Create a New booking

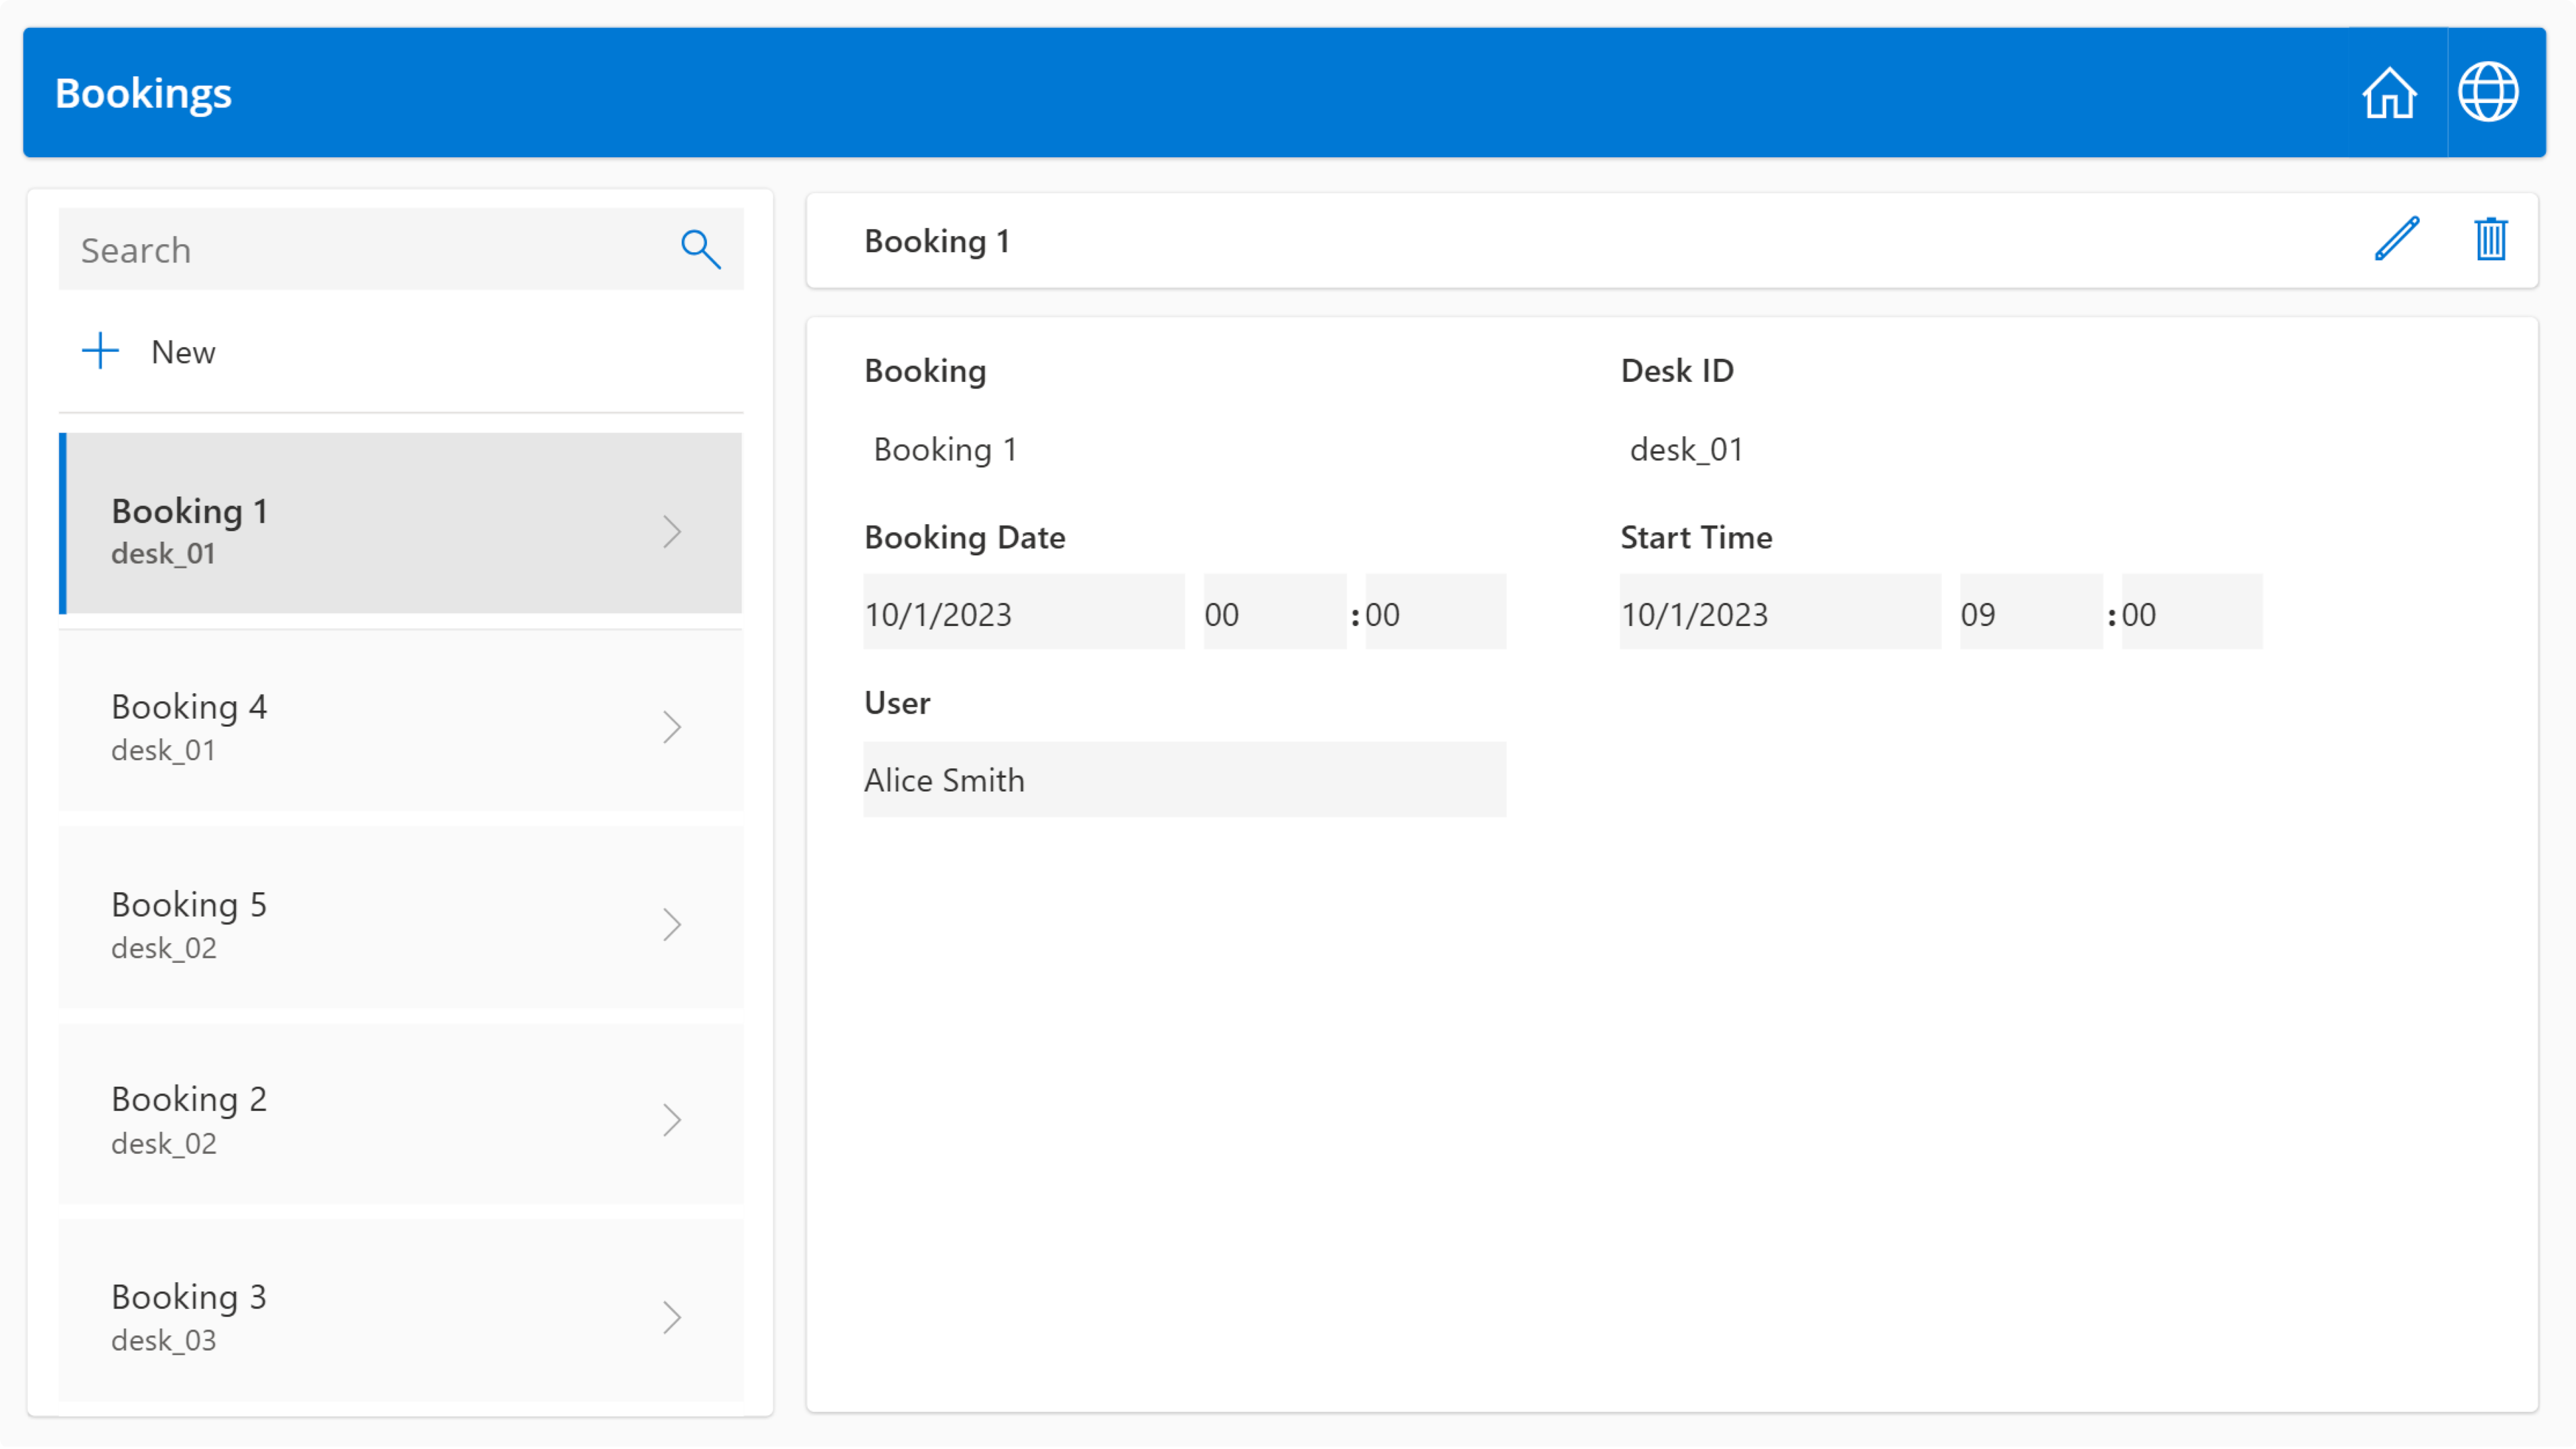182,352
